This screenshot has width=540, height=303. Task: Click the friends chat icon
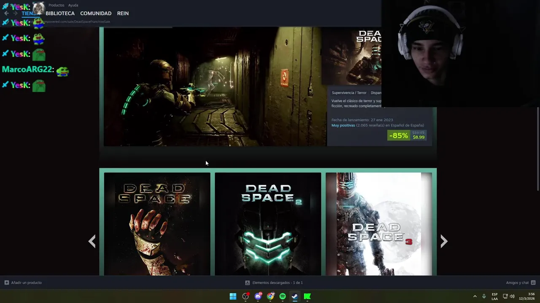(x=533, y=283)
